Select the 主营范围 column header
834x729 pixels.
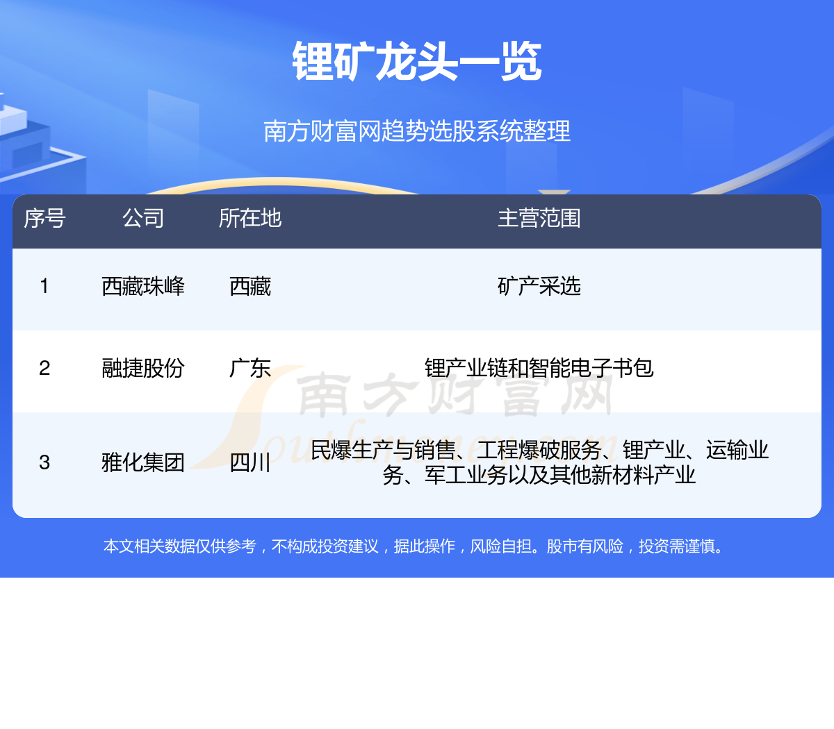click(x=539, y=218)
